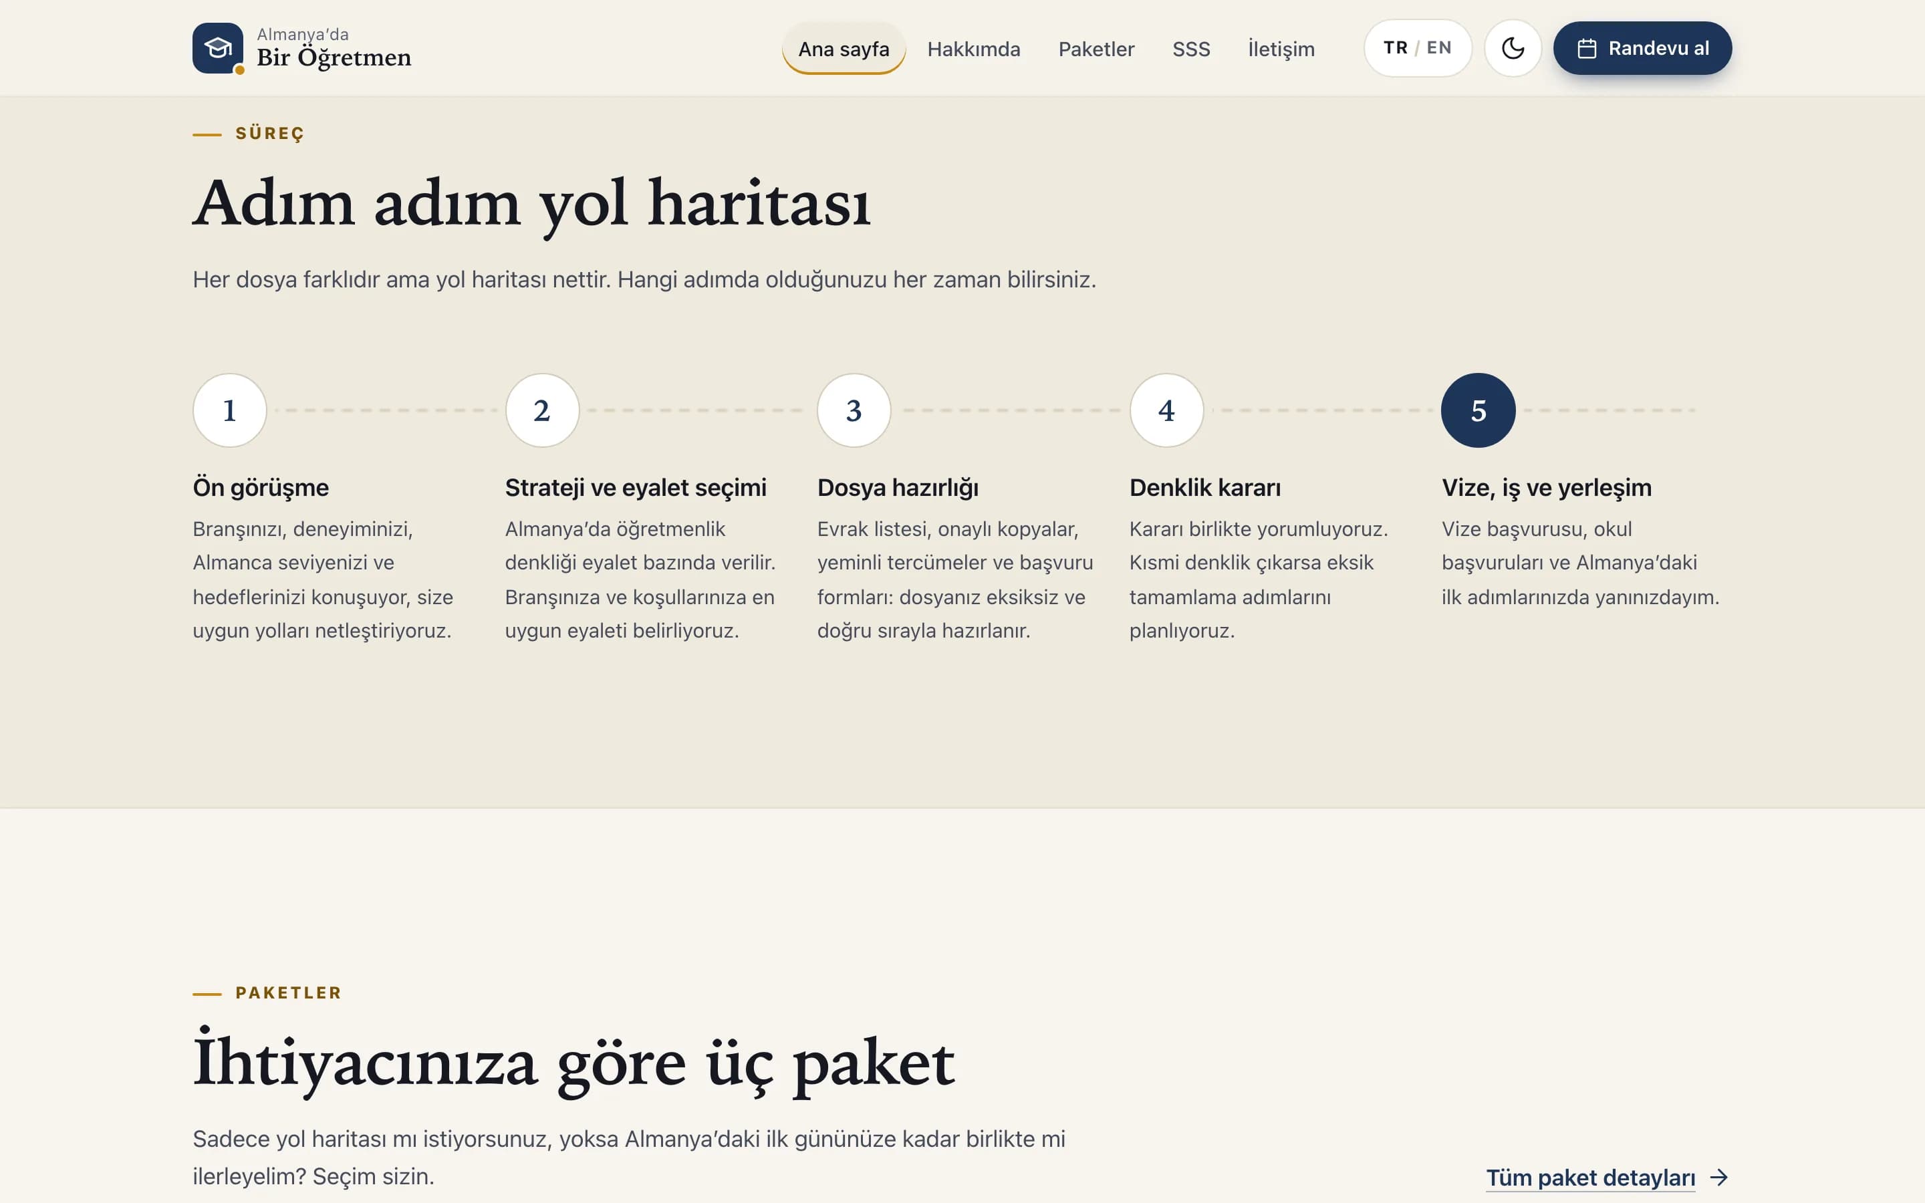This screenshot has height=1203, width=1925.
Task: Click the Randevu al button
Action: tap(1642, 47)
